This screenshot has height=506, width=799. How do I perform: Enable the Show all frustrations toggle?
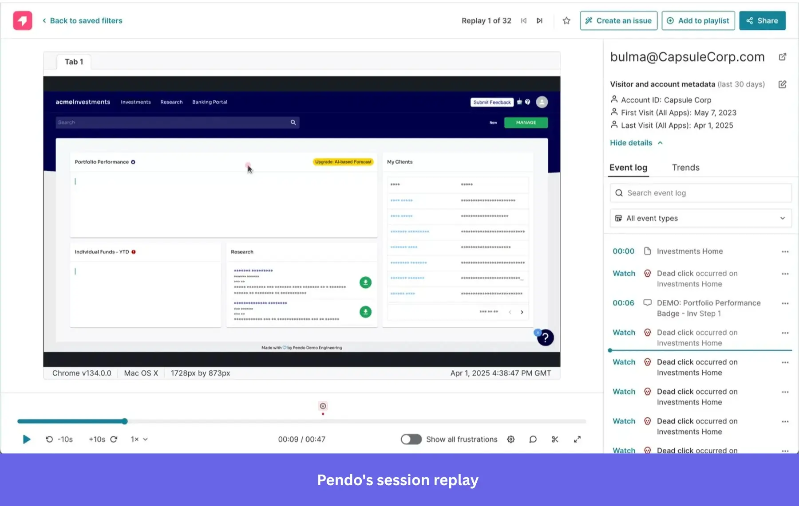click(411, 439)
